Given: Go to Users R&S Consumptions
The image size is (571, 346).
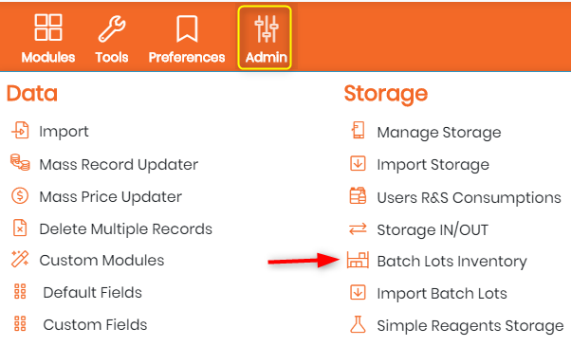Looking at the screenshot, I should (x=469, y=197).
